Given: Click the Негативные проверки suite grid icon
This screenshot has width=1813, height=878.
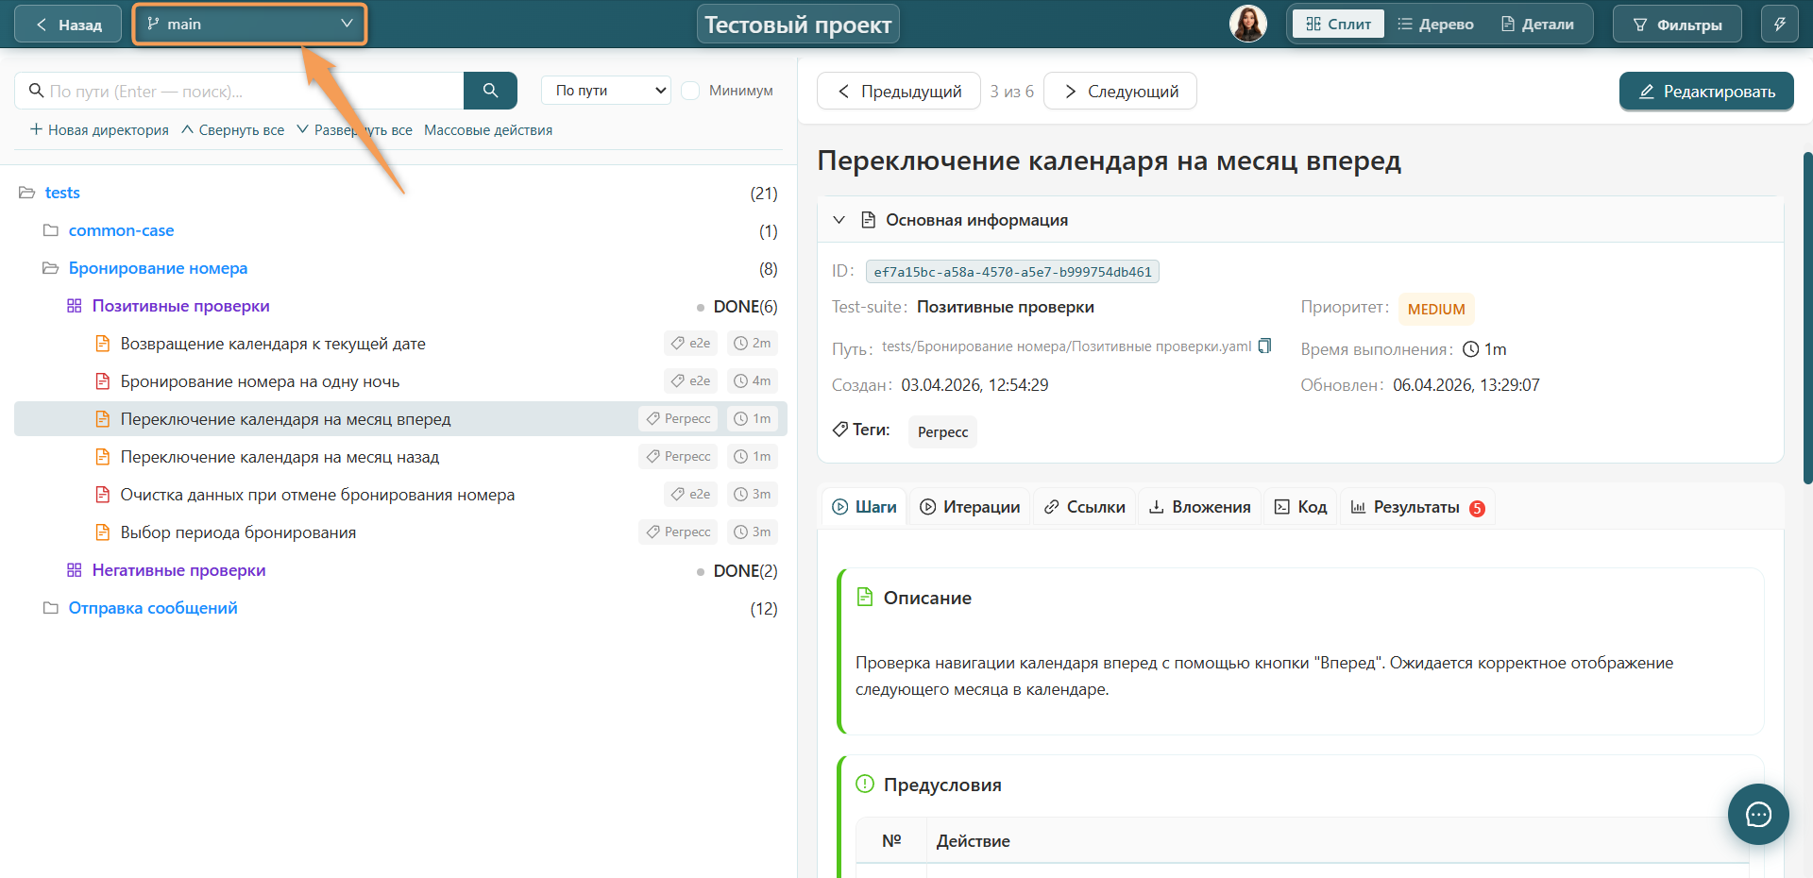Looking at the screenshot, I should click(75, 570).
